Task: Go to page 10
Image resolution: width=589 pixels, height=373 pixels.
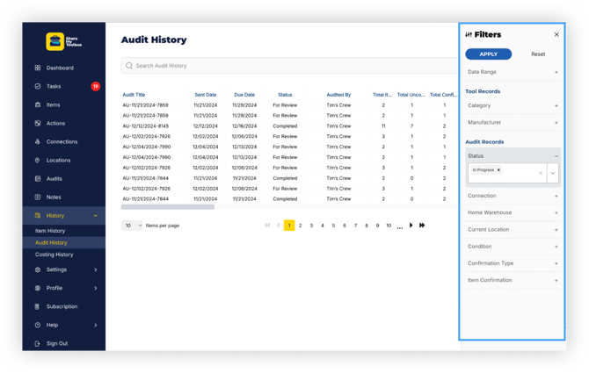Action: pos(389,226)
